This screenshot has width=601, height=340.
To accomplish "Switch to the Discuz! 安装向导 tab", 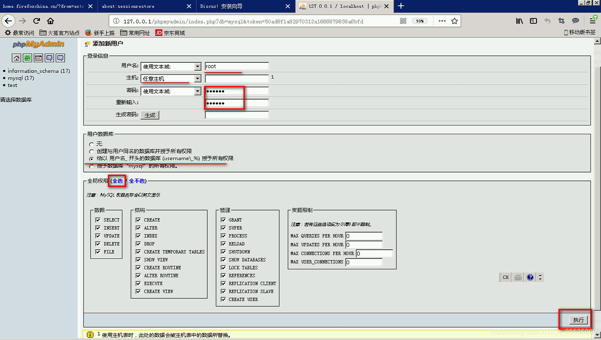I will (245, 6).
